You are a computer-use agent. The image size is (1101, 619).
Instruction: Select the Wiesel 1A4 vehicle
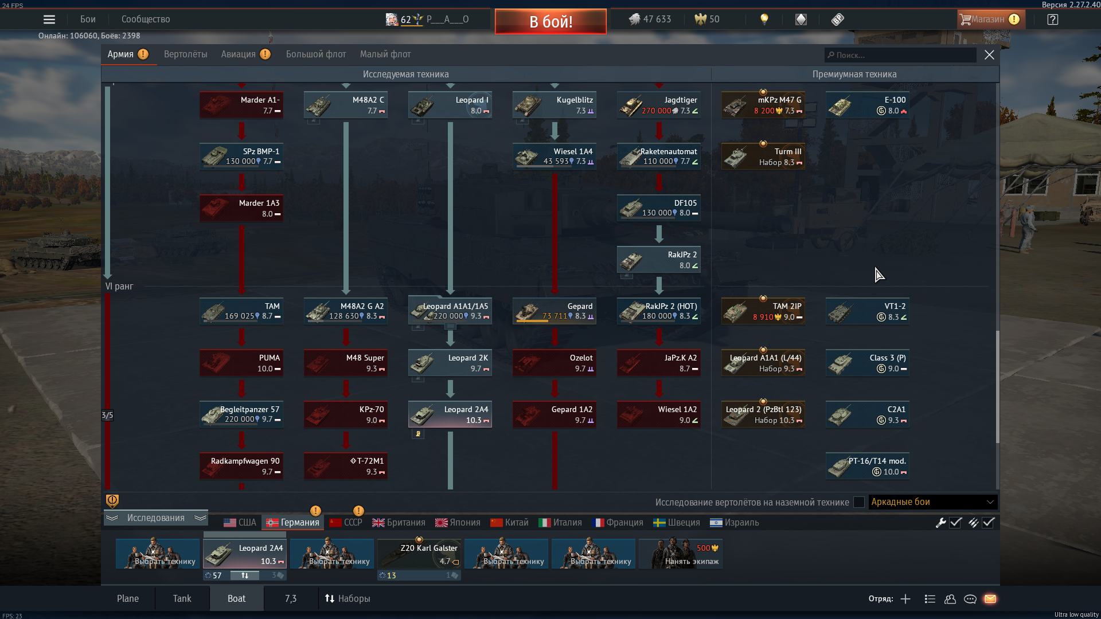tap(555, 157)
